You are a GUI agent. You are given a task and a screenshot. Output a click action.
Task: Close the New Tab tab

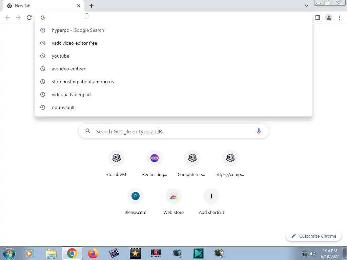click(x=79, y=6)
